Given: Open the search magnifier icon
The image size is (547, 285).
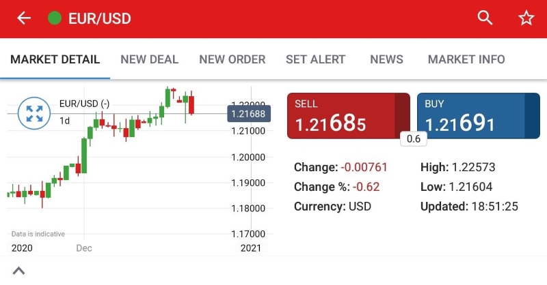Looking at the screenshot, I should click(485, 18).
